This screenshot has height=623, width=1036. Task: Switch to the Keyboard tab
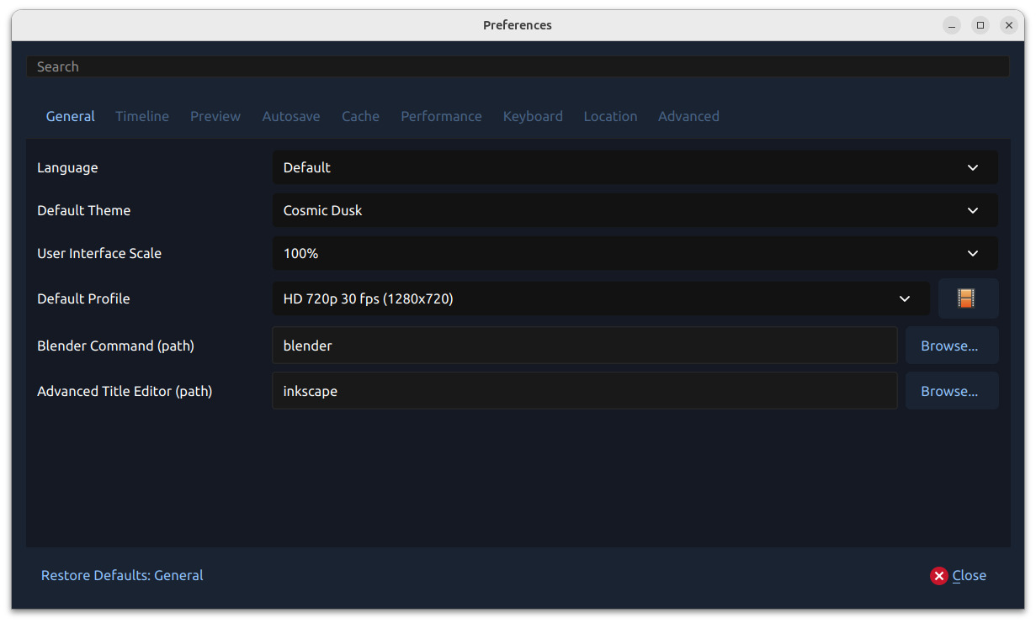click(533, 116)
